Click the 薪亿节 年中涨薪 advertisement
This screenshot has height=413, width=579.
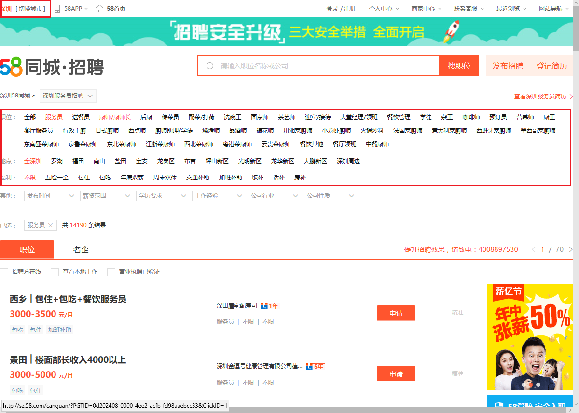[x=530, y=337]
